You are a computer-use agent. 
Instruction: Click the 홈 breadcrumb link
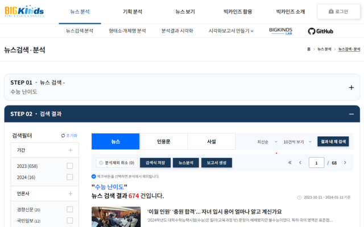point(309,49)
